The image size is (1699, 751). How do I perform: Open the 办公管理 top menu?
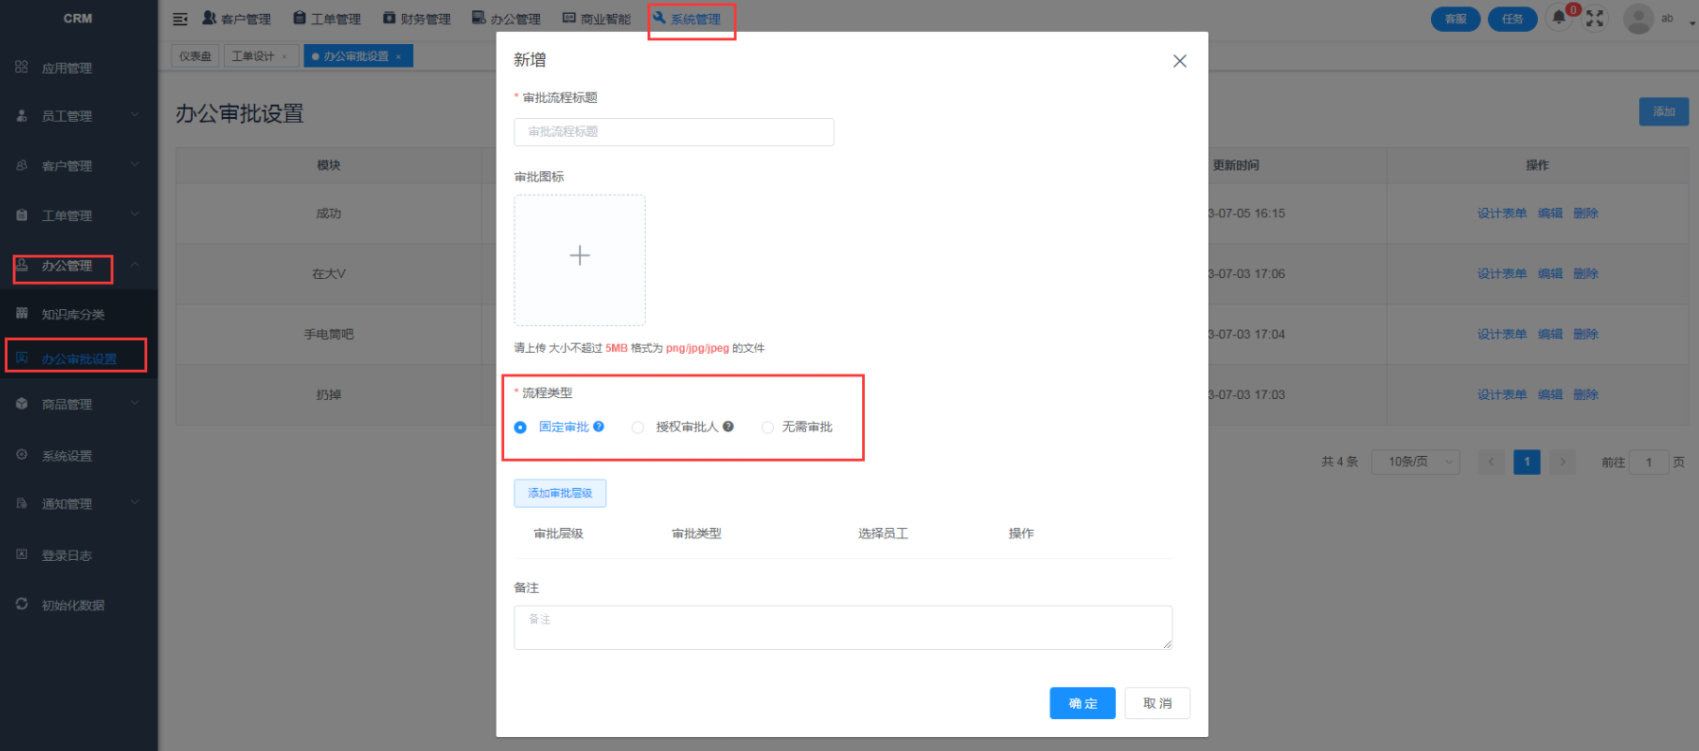coord(506,19)
